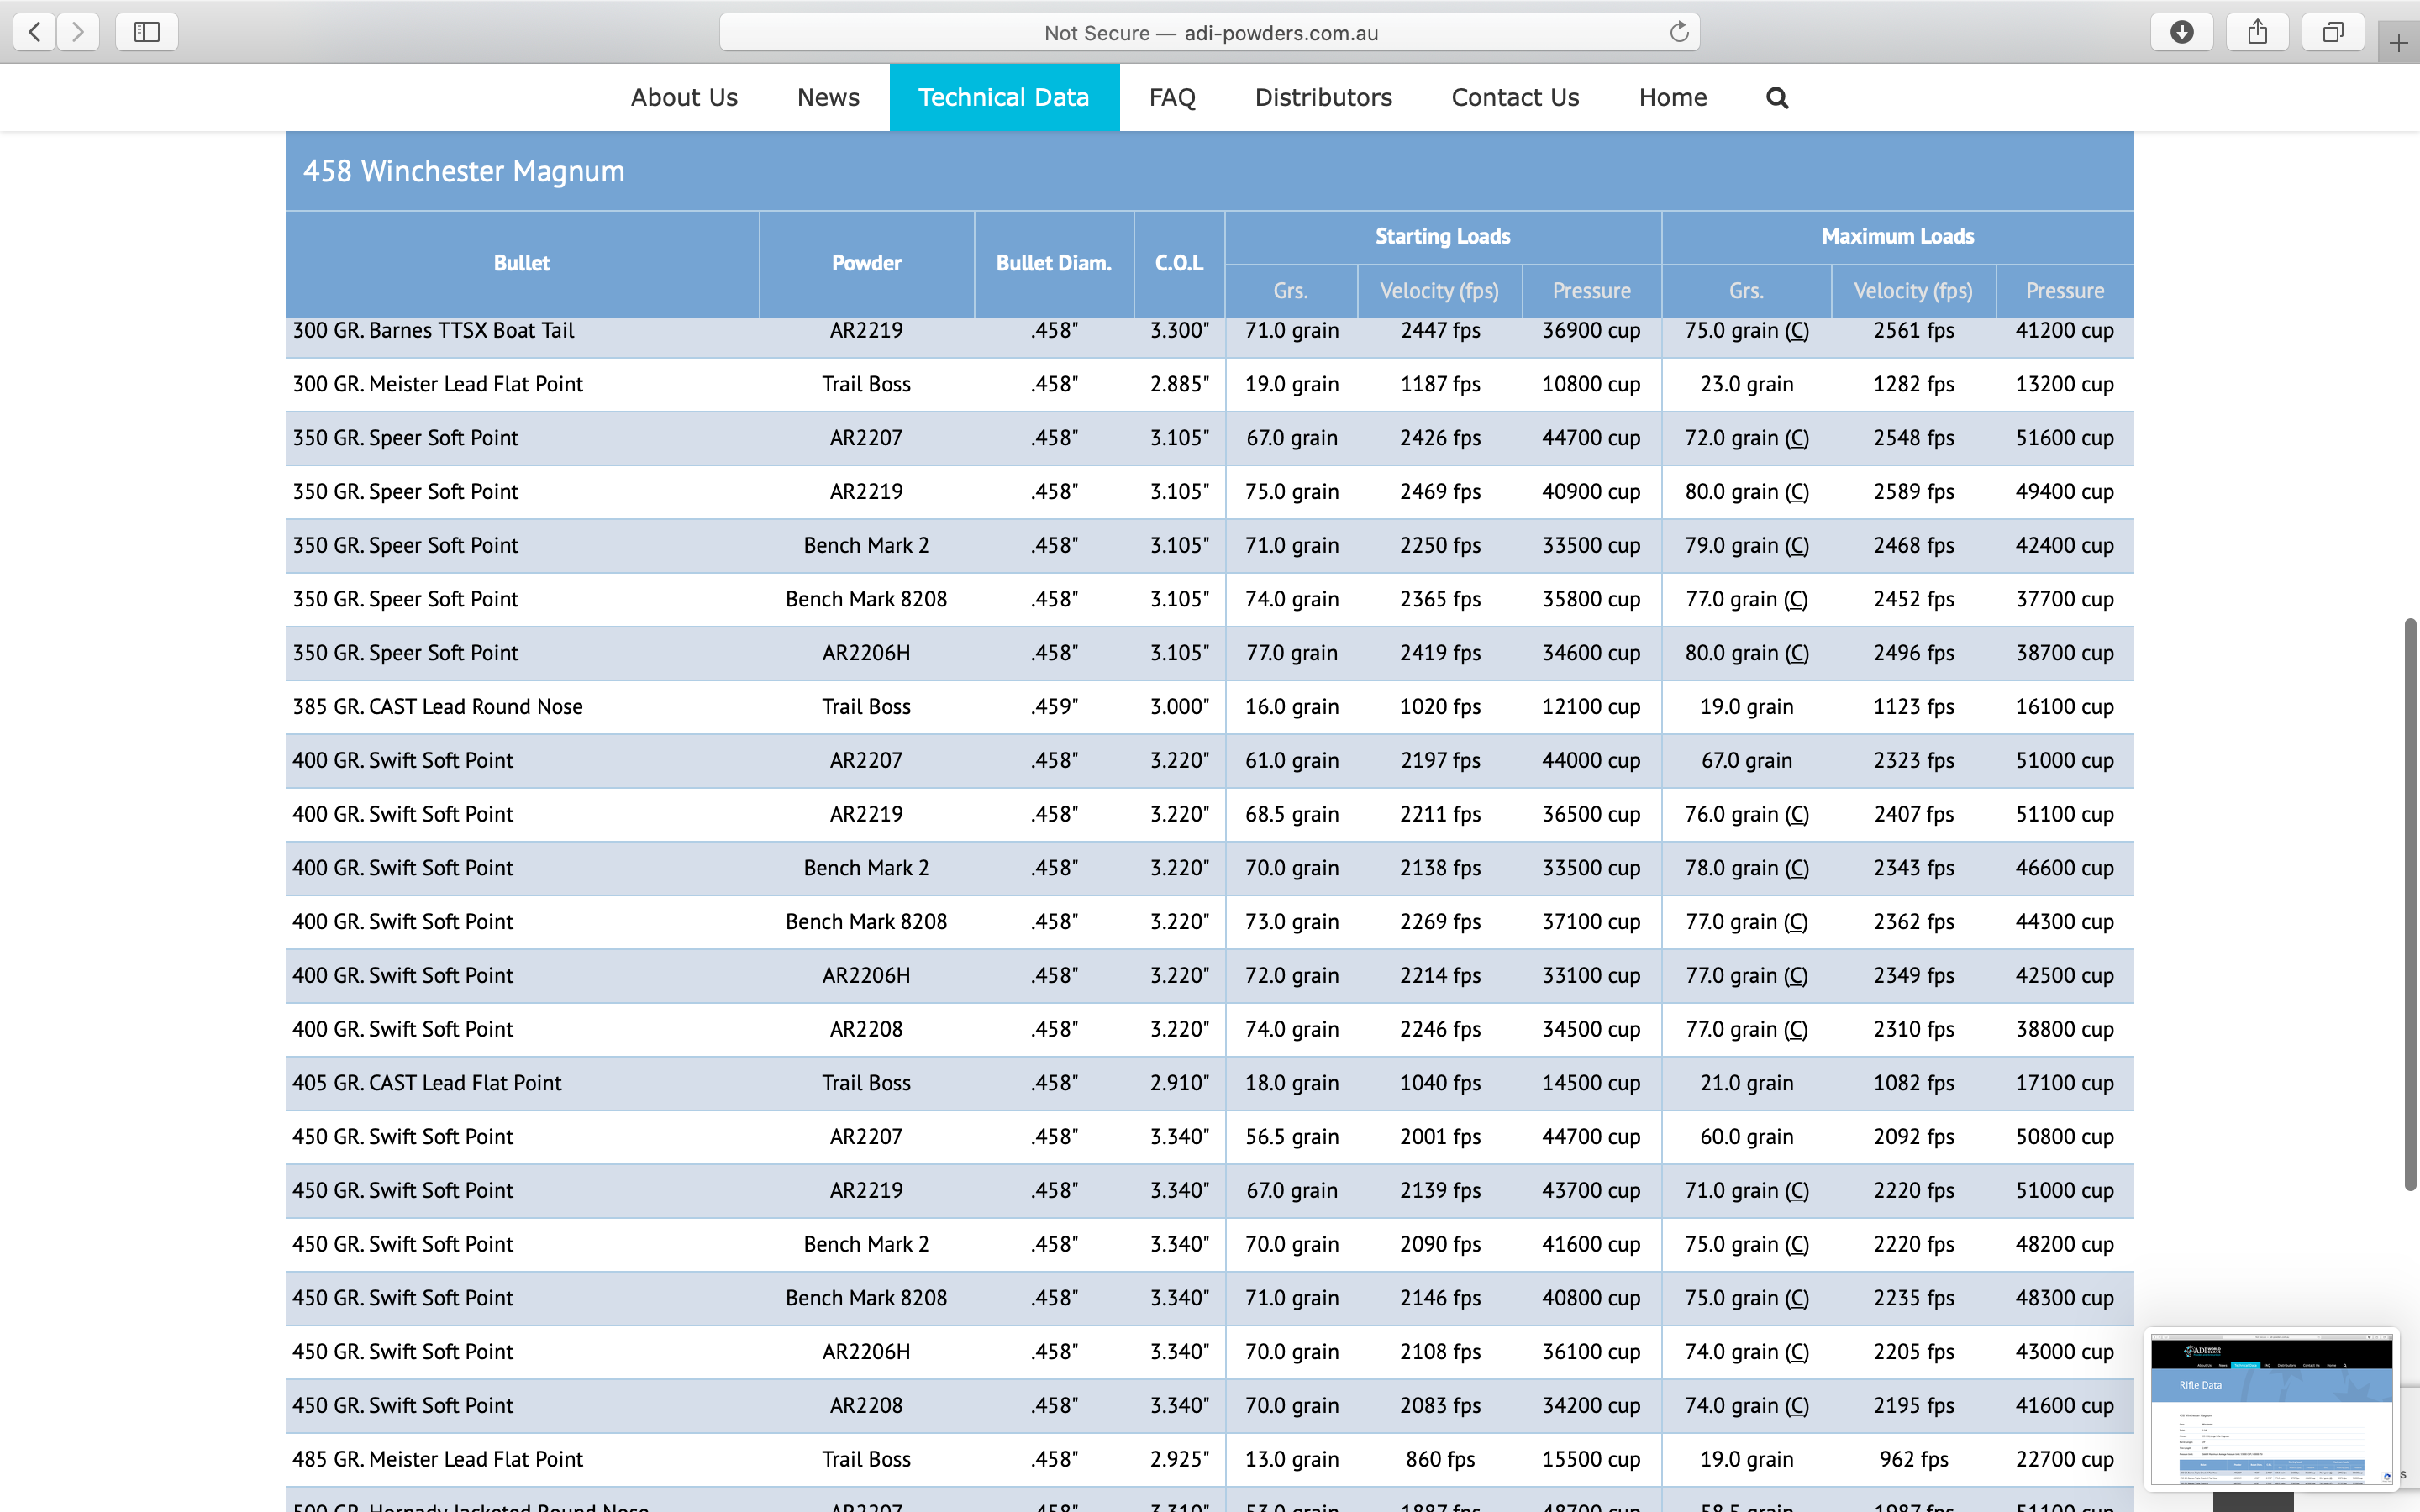Screen dimensions: 2420x1512
Task: Open the Technical Data menu tab
Action: point(1004,97)
